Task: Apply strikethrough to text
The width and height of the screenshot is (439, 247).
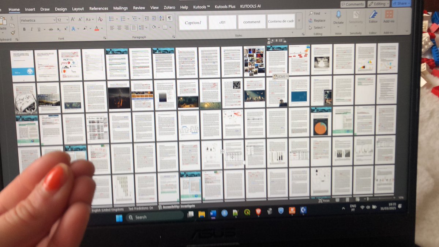Action: point(51,29)
